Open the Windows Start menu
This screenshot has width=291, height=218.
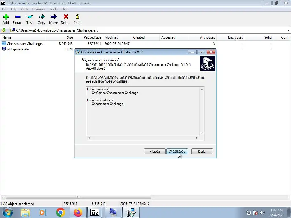pos(7,212)
